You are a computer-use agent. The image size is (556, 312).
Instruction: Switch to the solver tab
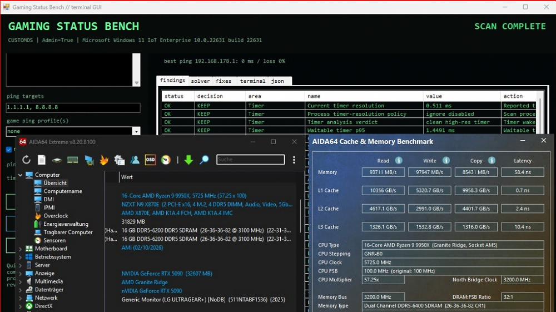(x=200, y=81)
